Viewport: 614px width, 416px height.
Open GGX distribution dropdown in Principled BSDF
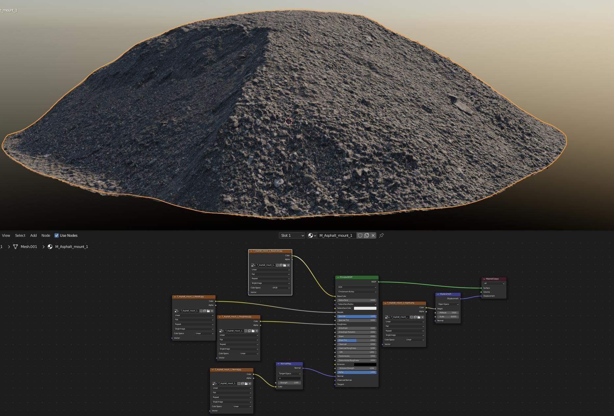tap(357, 287)
